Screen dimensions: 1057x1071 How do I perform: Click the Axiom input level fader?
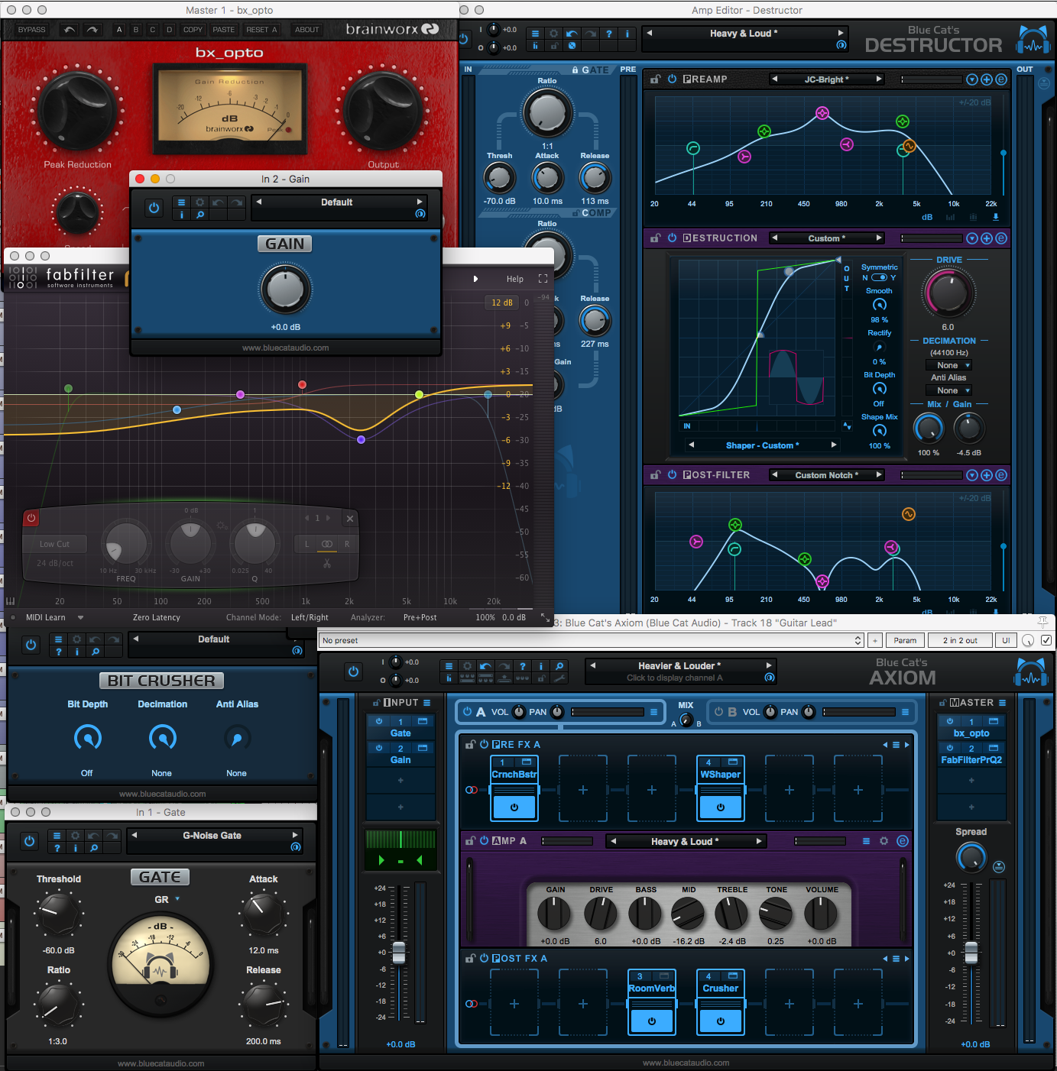tap(399, 952)
